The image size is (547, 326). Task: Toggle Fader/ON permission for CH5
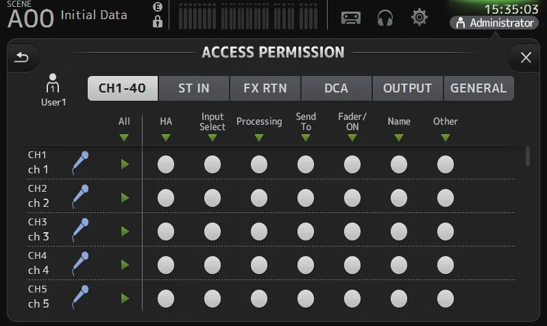(352, 299)
